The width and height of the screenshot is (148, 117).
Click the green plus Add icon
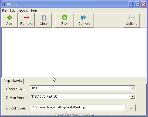coord(9,18)
